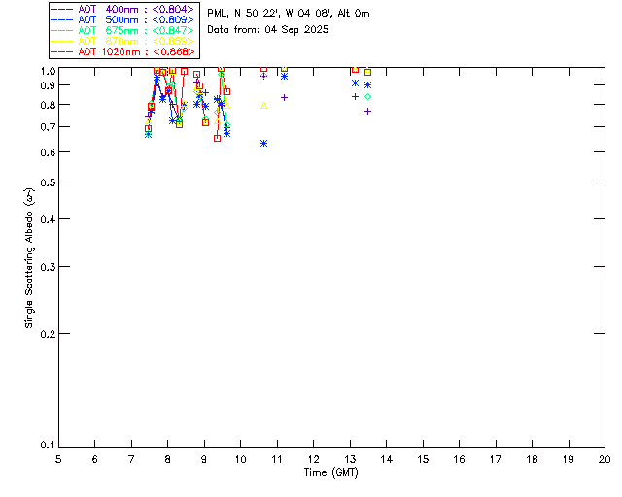The image size is (622, 497).
Task: Select the purple plus marker after 11 GMT
Action: 284,97
